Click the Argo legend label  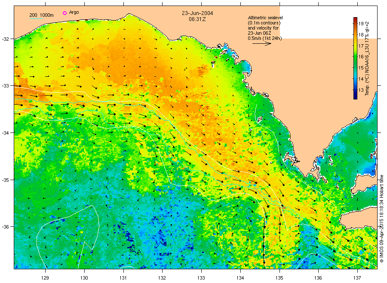pos(74,12)
